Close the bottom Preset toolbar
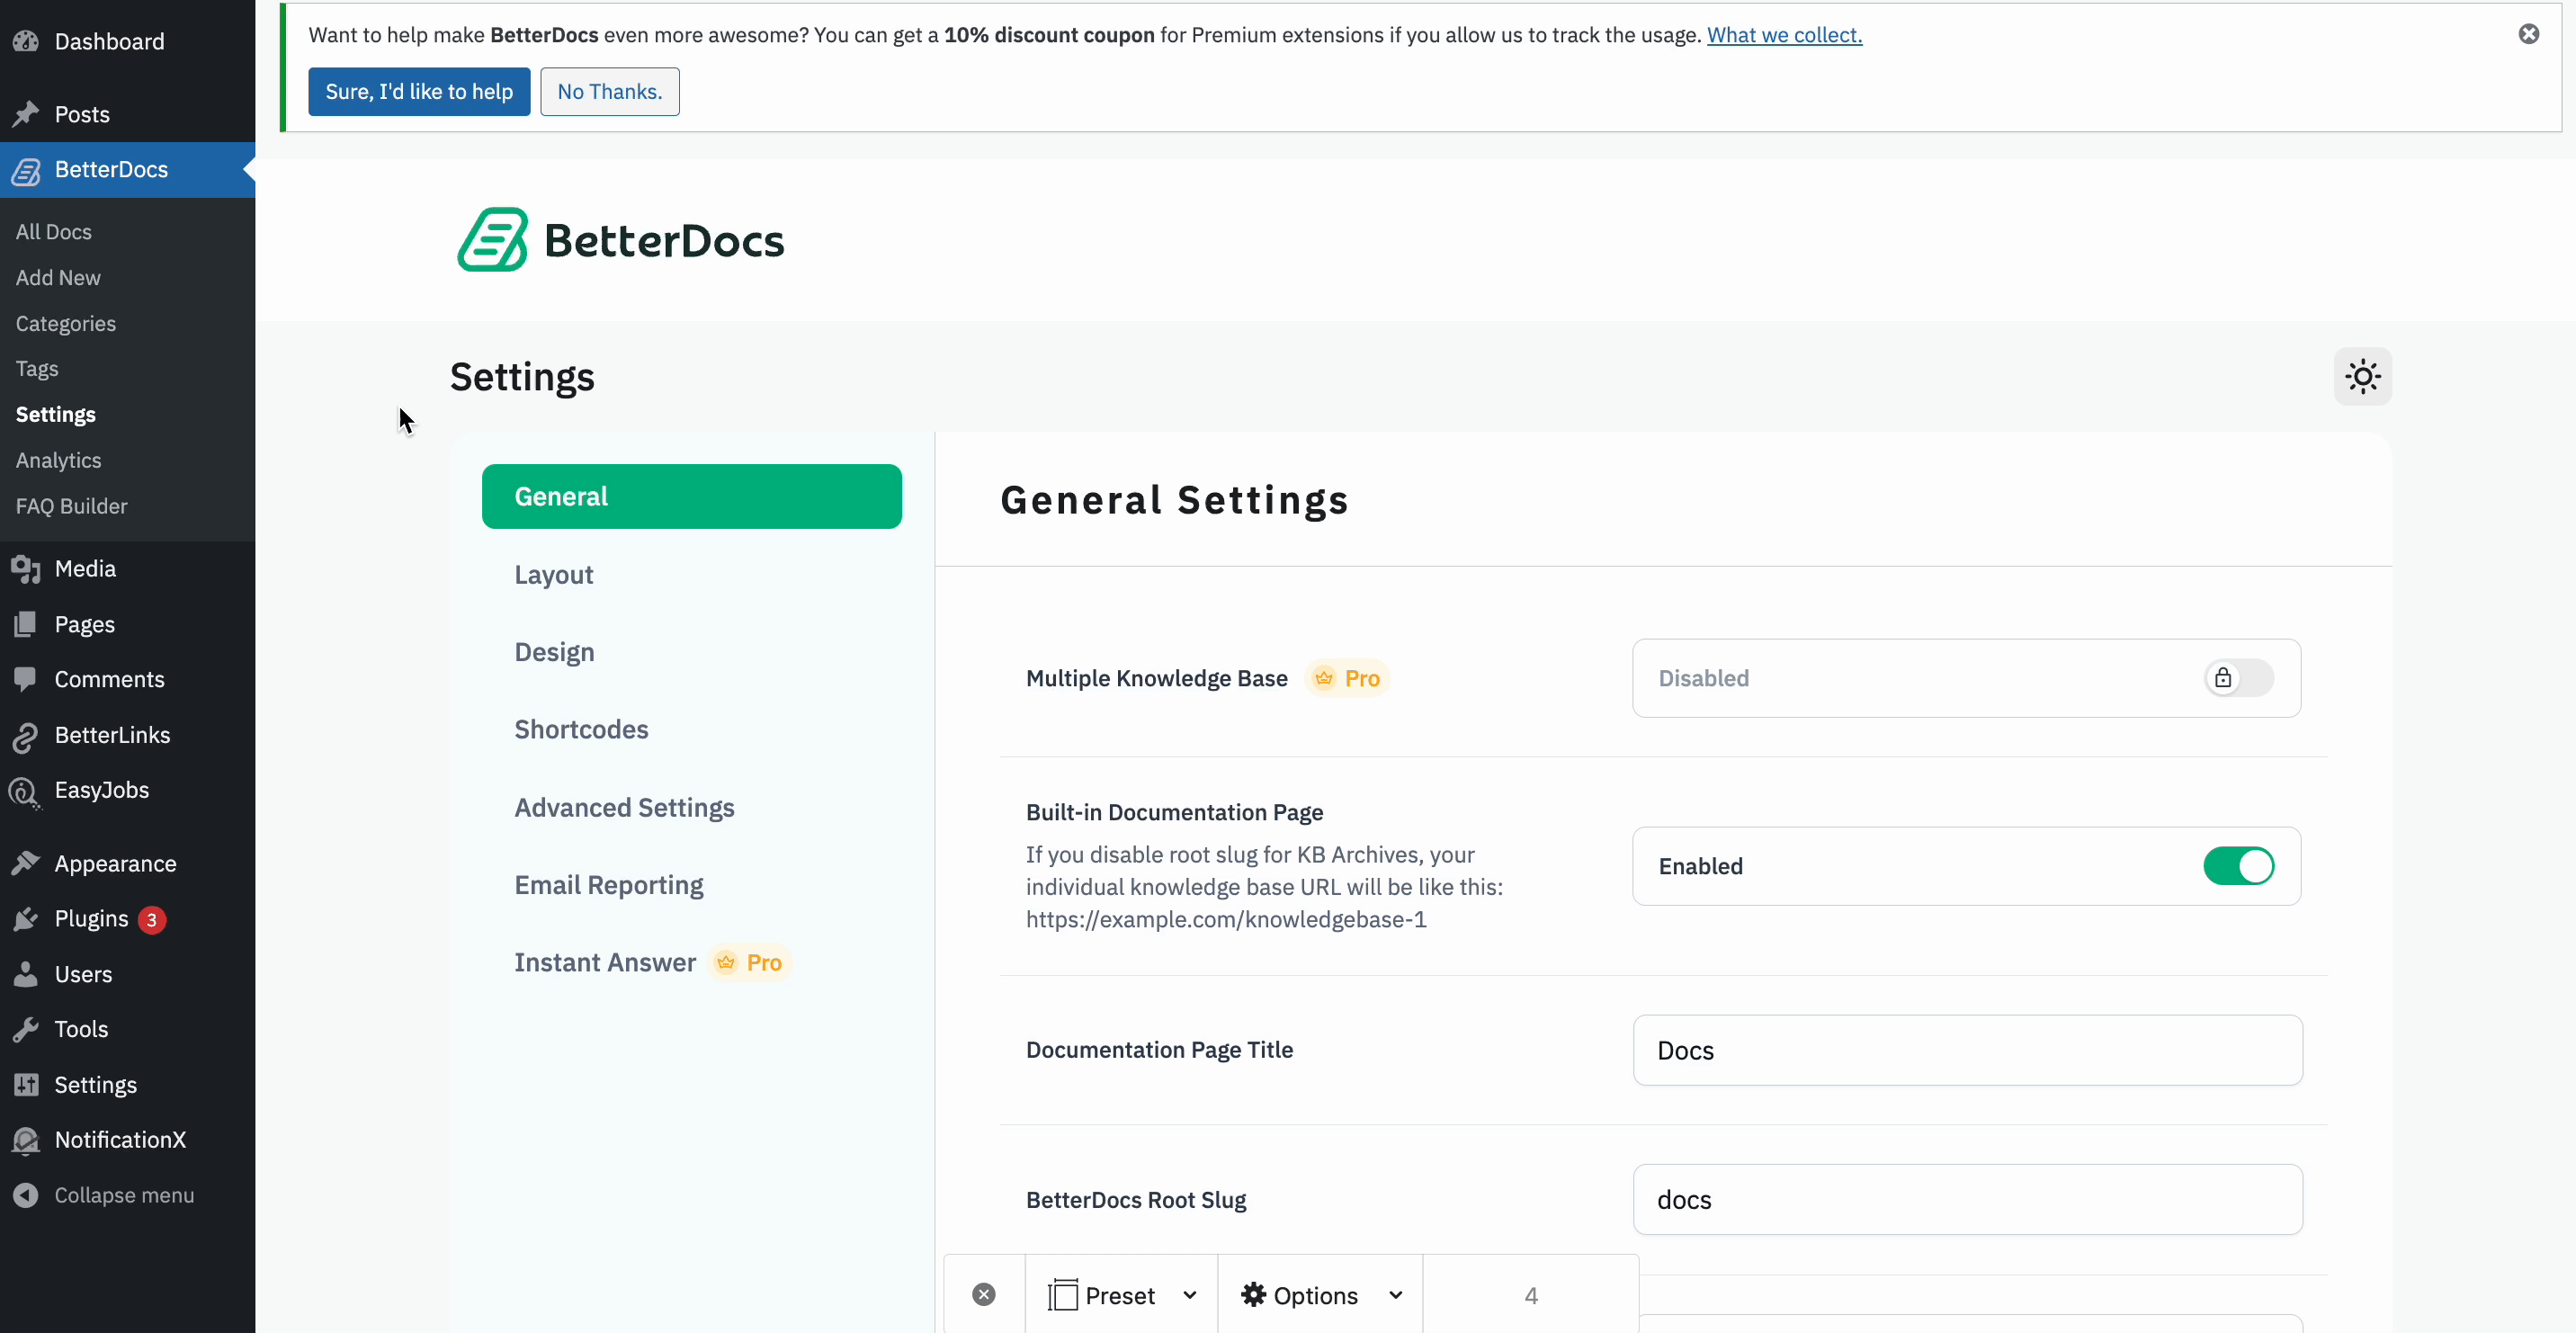The width and height of the screenshot is (2576, 1333). [x=983, y=1295]
